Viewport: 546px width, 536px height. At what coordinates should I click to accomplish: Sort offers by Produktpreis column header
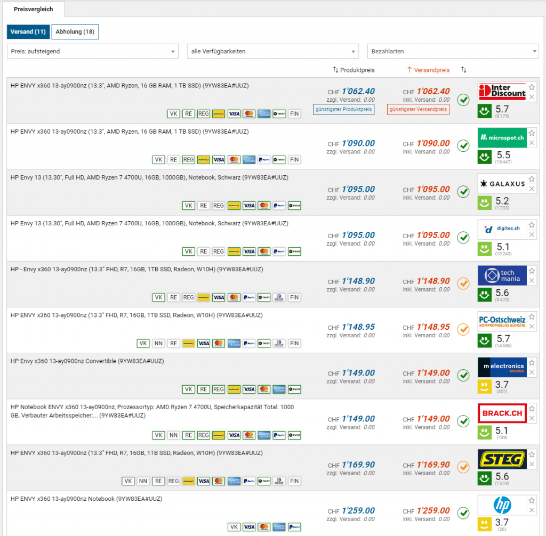354,70
